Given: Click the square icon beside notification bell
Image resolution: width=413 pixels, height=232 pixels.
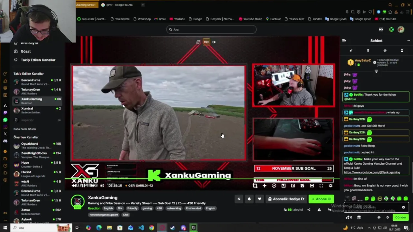Looking at the screenshot, I should pyautogui.click(x=239, y=199).
